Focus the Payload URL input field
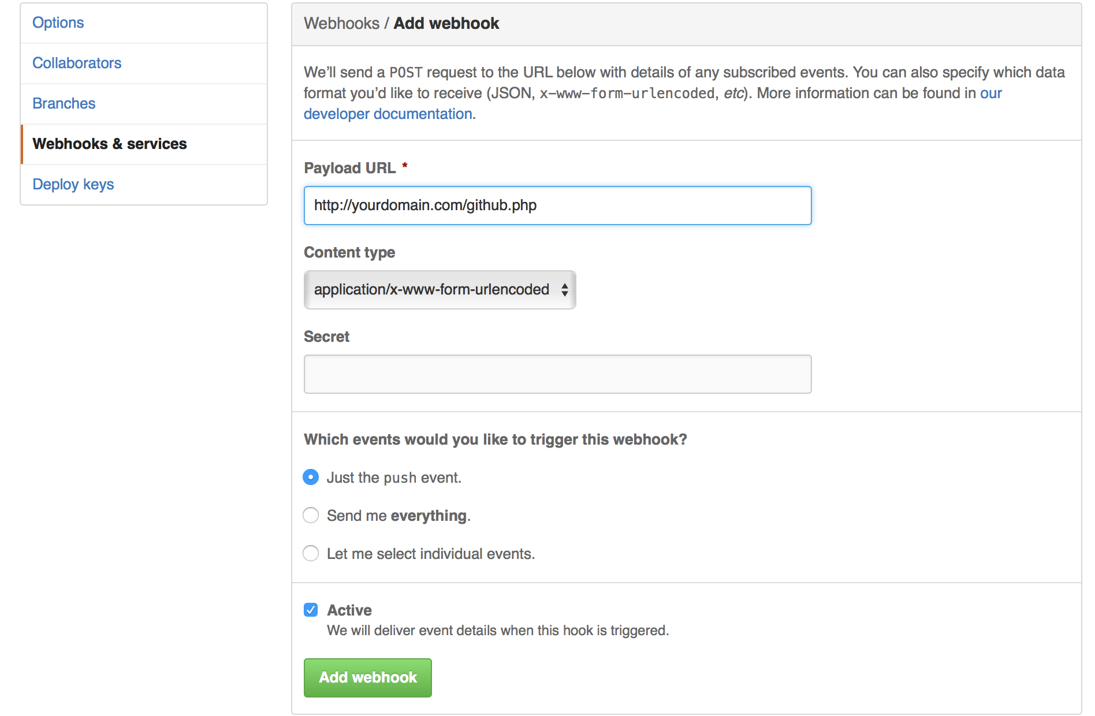 click(557, 206)
